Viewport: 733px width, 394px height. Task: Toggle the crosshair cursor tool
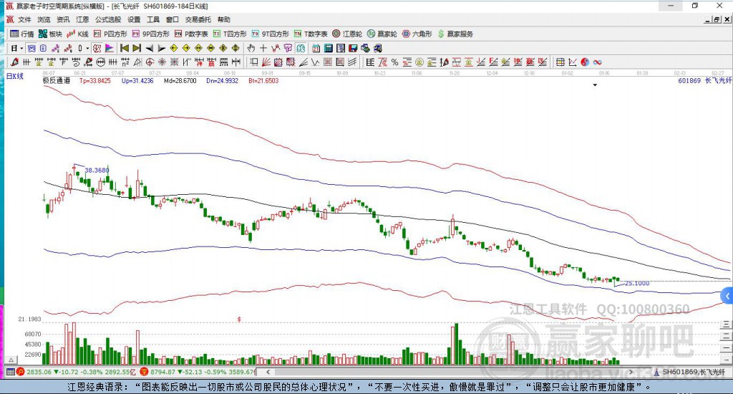coord(263,48)
